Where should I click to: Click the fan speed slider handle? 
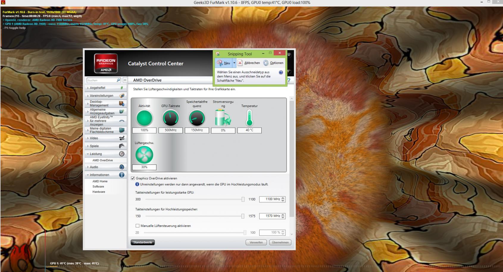coord(245,233)
